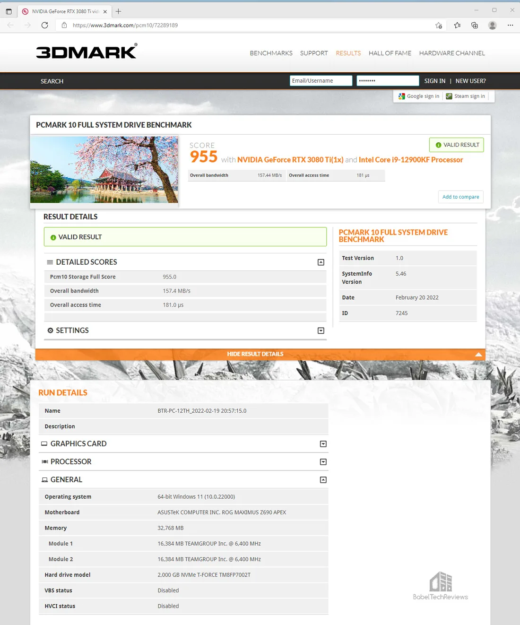This screenshot has height=625, width=520.
Task: View site information lock icon
Action: [64, 25]
